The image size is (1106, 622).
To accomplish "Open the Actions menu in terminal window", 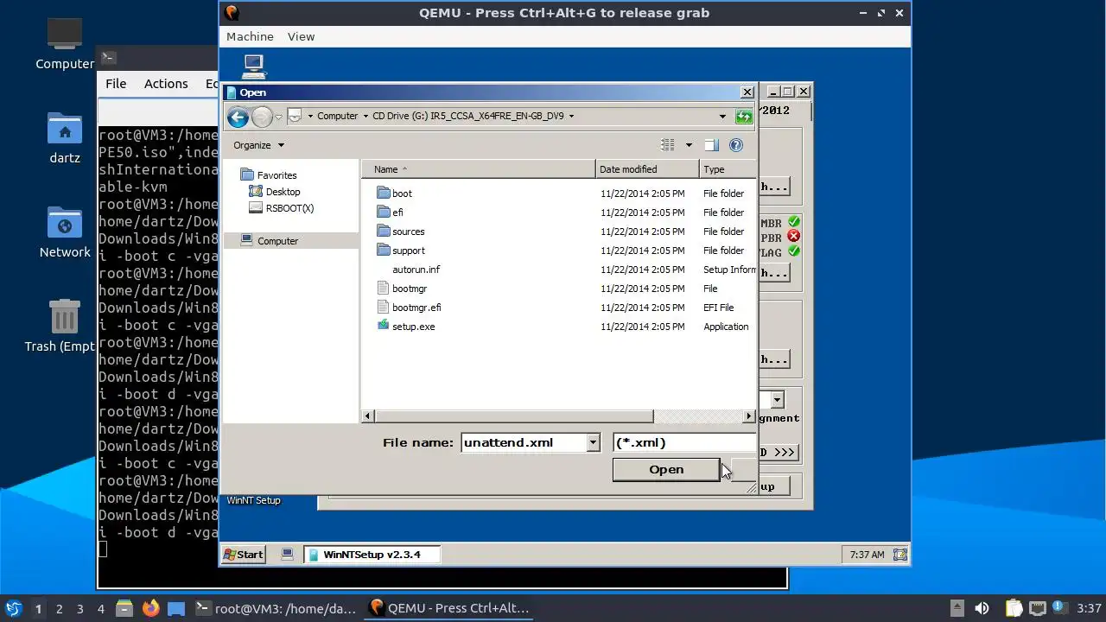I will [166, 84].
